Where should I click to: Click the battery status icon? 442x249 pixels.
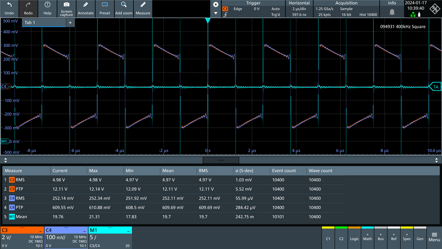[419, 15]
